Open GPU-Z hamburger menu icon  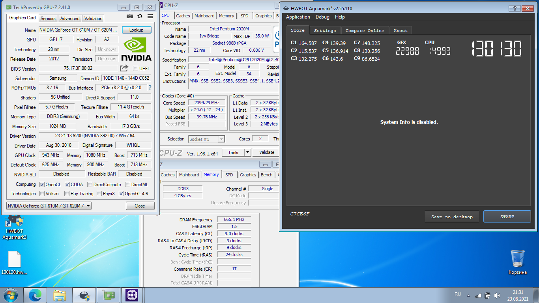(150, 16)
